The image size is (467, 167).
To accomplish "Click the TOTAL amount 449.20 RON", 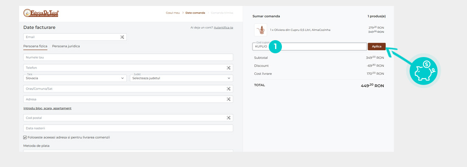I will coord(372,85).
